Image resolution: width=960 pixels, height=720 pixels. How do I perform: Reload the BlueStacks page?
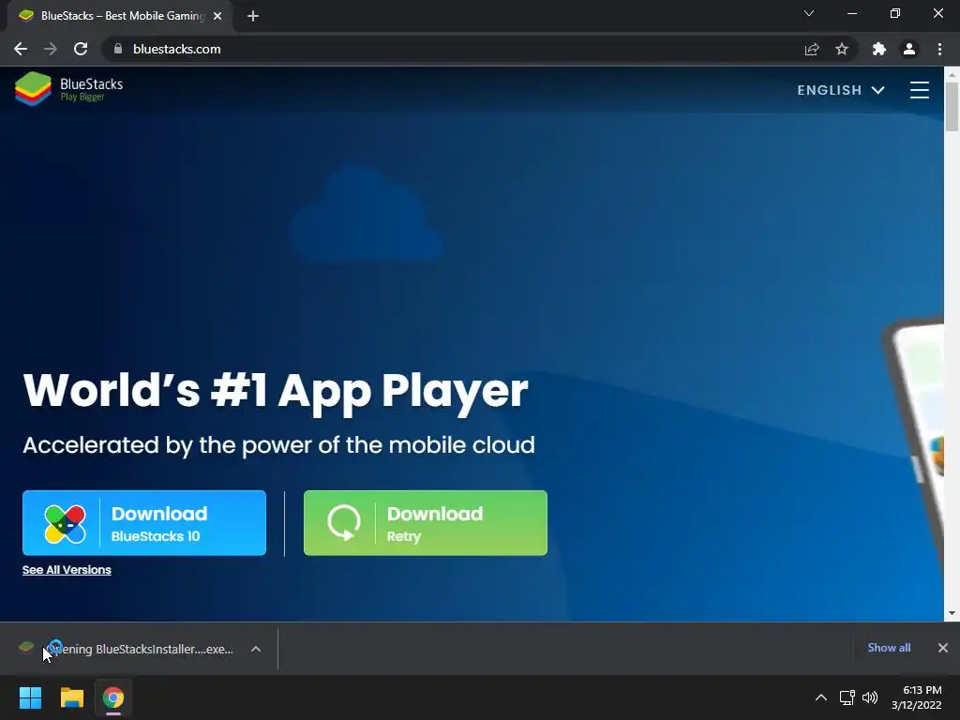[81, 49]
